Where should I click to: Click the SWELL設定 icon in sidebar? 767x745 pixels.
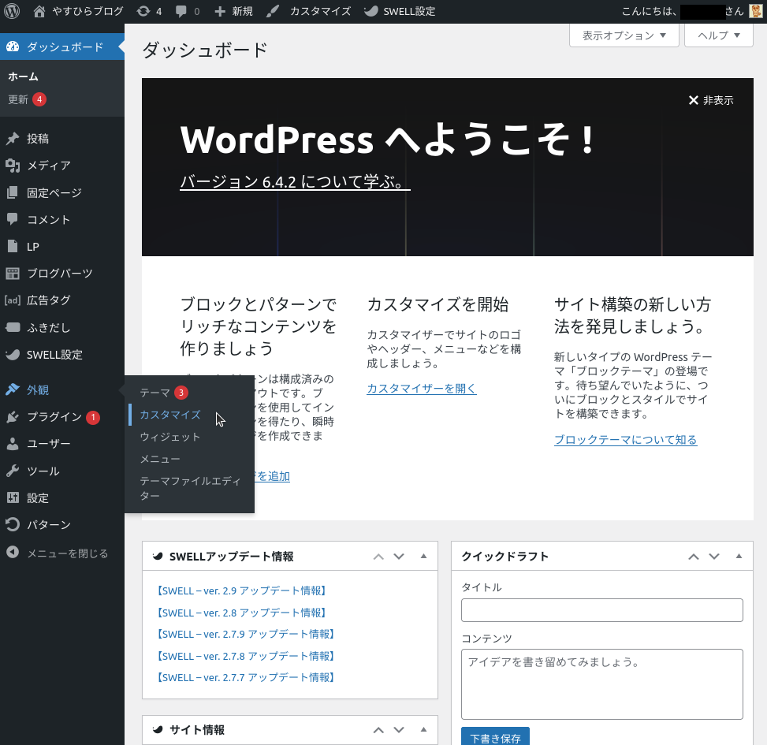click(x=13, y=355)
